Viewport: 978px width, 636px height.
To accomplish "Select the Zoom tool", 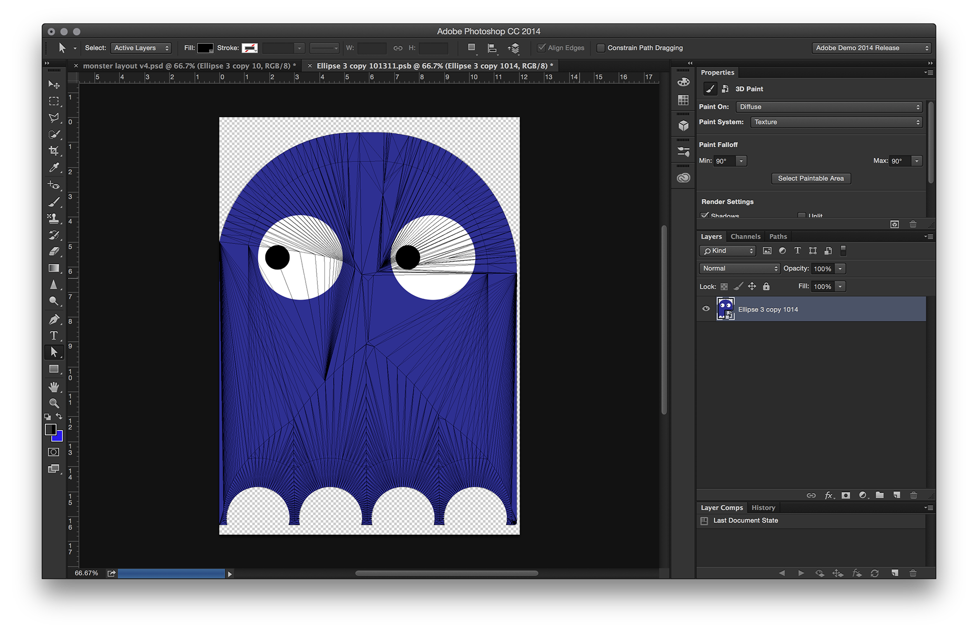I will 53,403.
